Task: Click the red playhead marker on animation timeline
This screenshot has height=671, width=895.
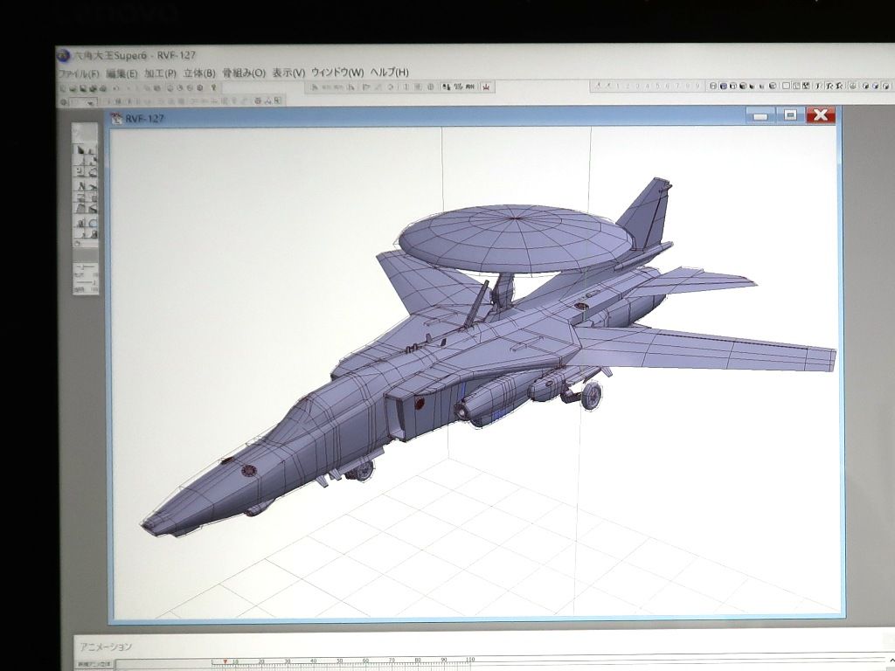Action: coord(225,661)
